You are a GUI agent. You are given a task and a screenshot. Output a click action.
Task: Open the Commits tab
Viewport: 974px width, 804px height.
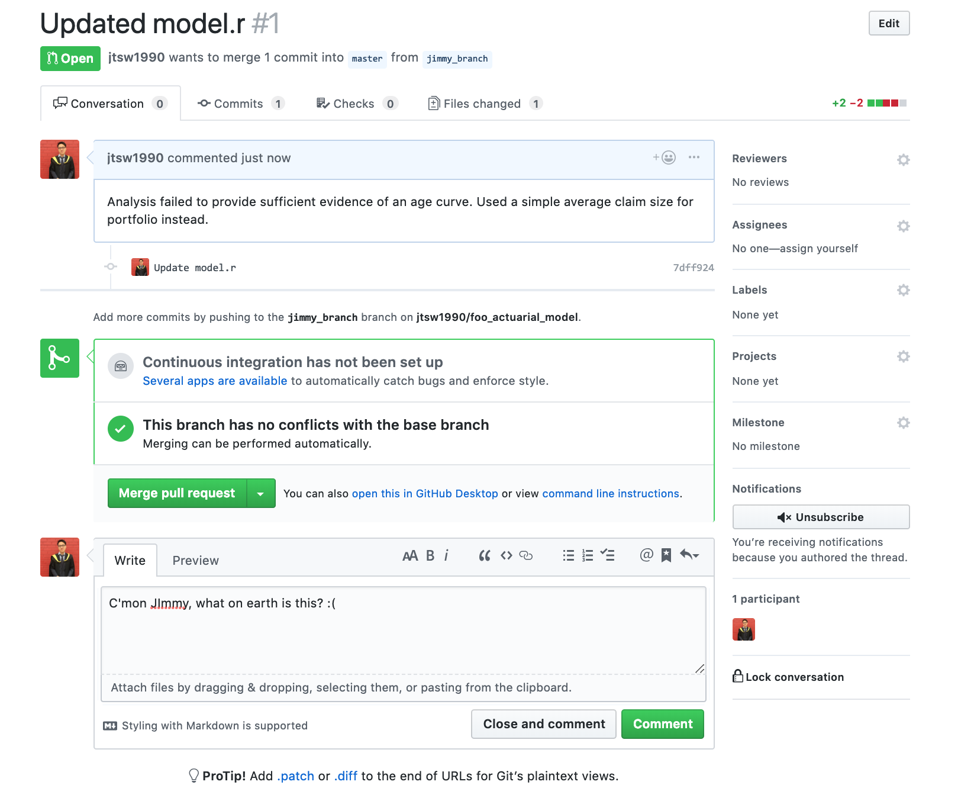(x=239, y=104)
